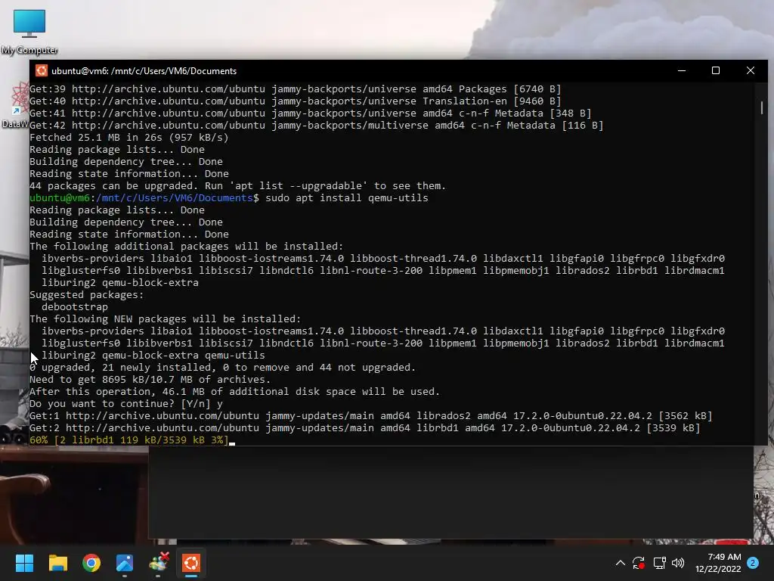Minimize the Ubuntu terminal window
Screen dimensions: 774x581
(682, 70)
